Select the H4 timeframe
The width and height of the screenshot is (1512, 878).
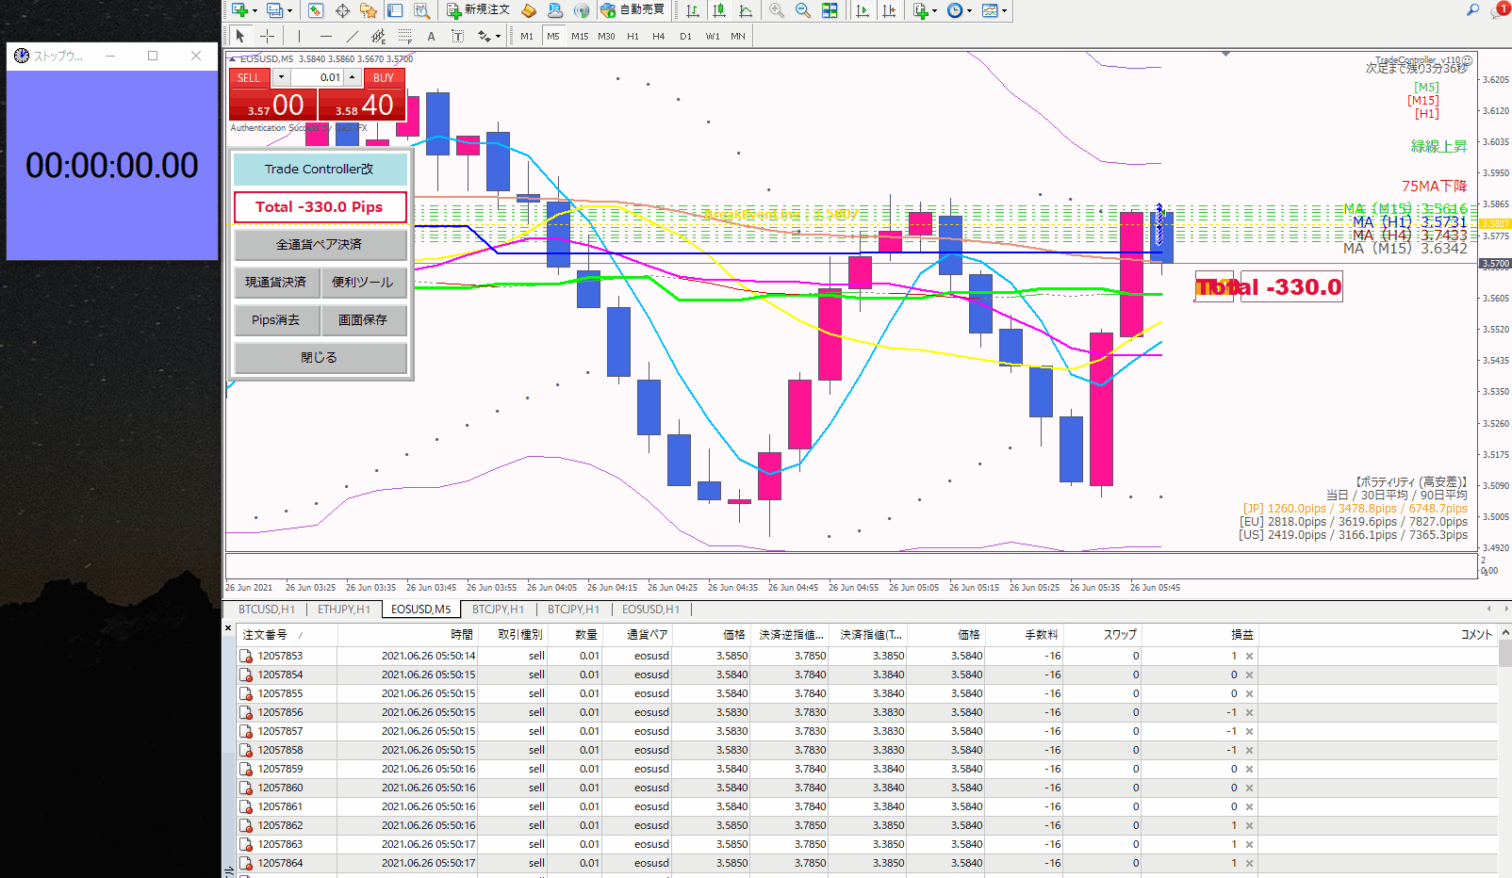(658, 36)
